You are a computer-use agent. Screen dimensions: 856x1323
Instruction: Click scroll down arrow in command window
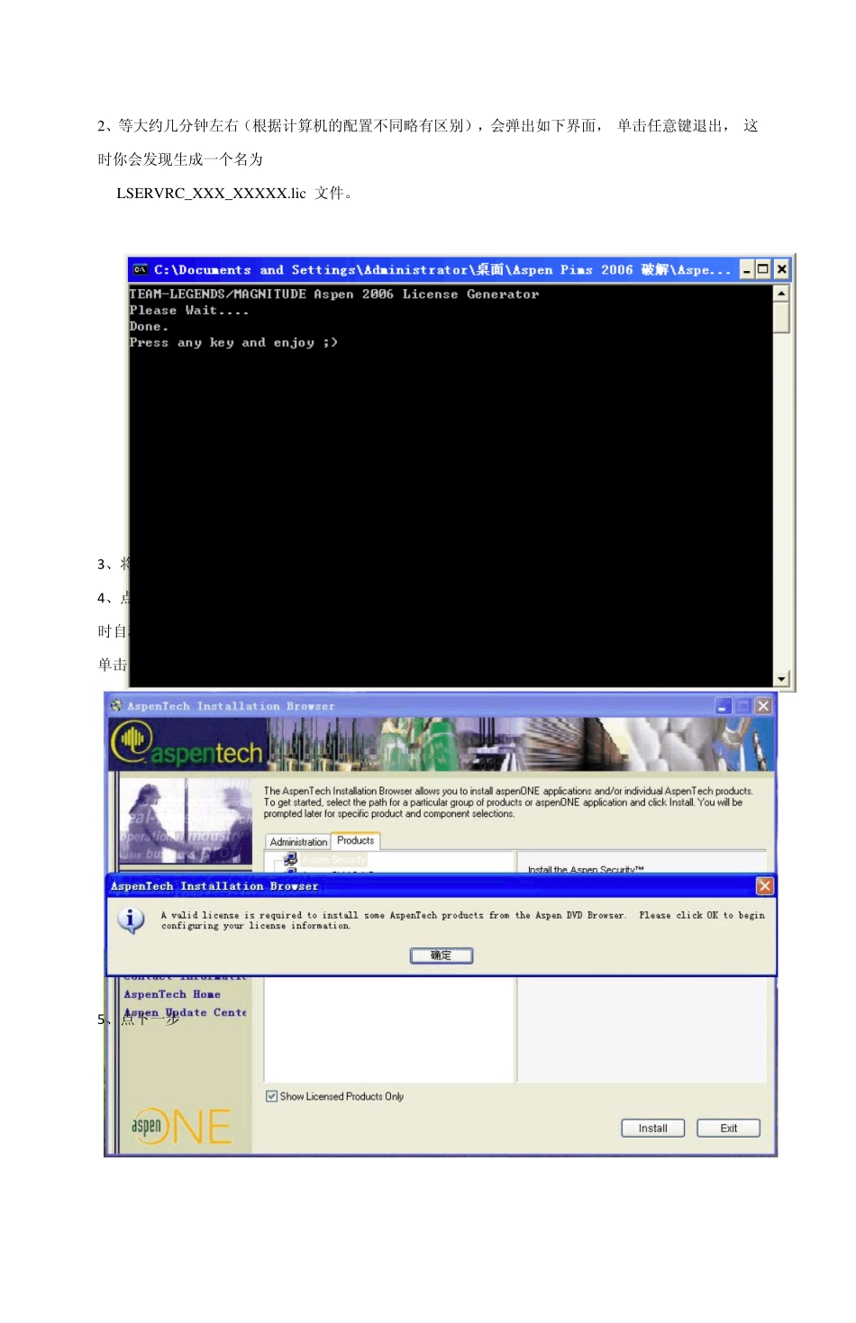click(781, 679)
